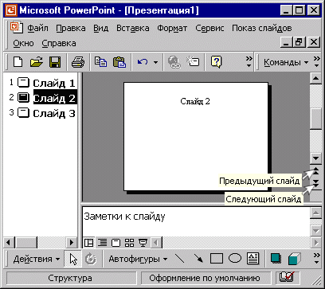Open the Сервис menu
The image size is (325, 289).
click(x=209, y=28)
